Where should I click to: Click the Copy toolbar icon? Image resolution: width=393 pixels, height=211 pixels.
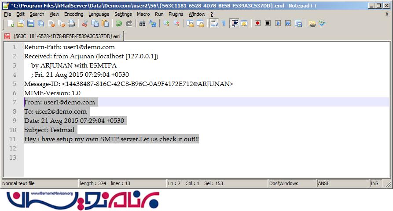[x=95, y=24]
